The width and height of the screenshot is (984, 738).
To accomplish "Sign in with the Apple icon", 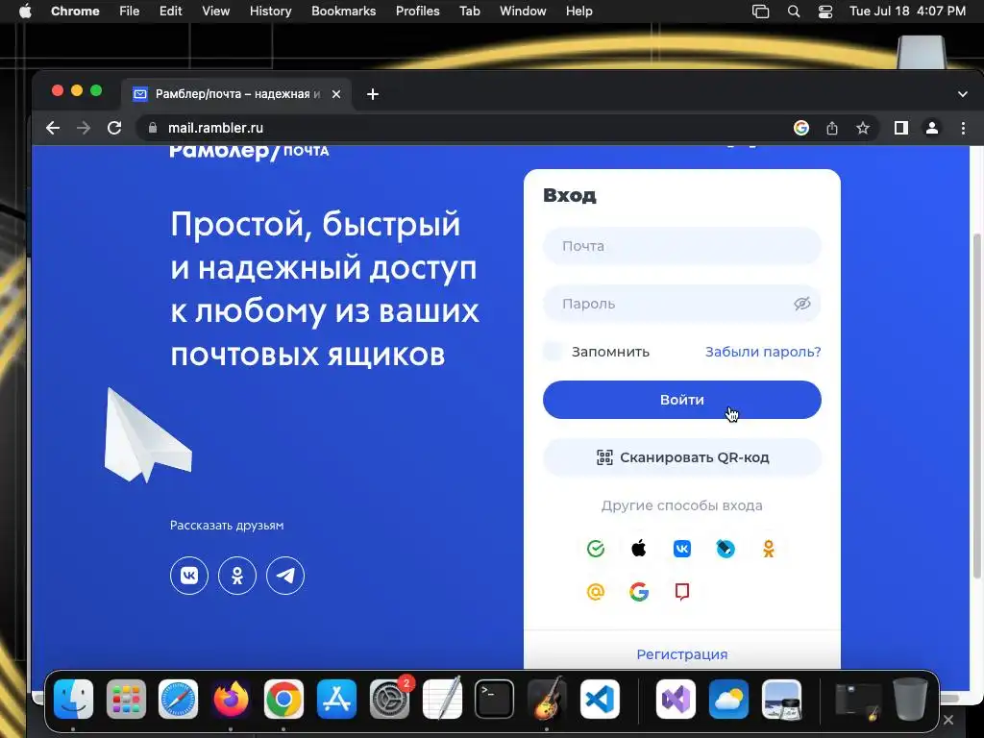I will coord(639,549).
